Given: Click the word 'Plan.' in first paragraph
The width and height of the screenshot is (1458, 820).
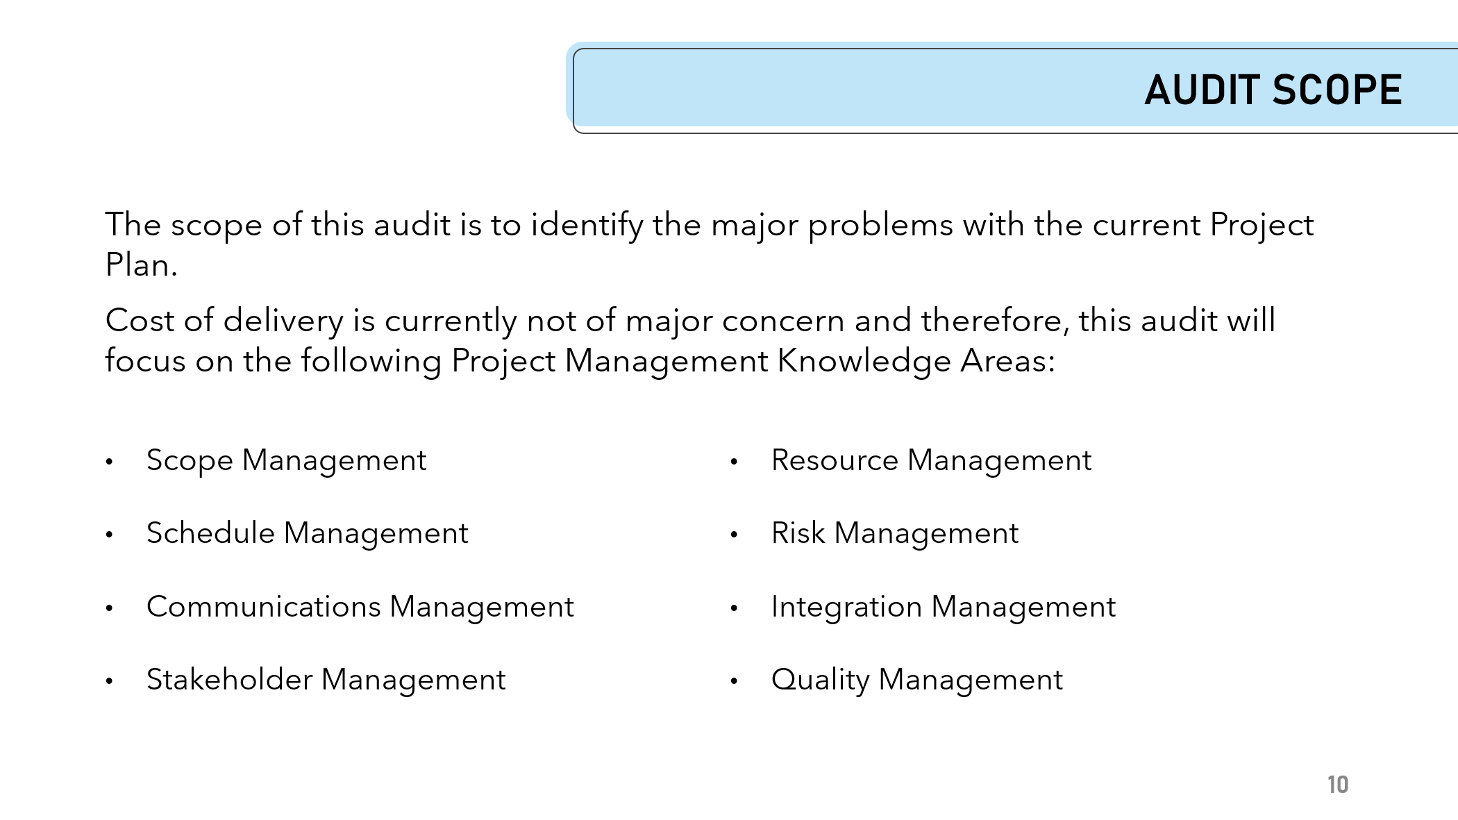Looking at the screenshot, I should (x=142, y=265).
